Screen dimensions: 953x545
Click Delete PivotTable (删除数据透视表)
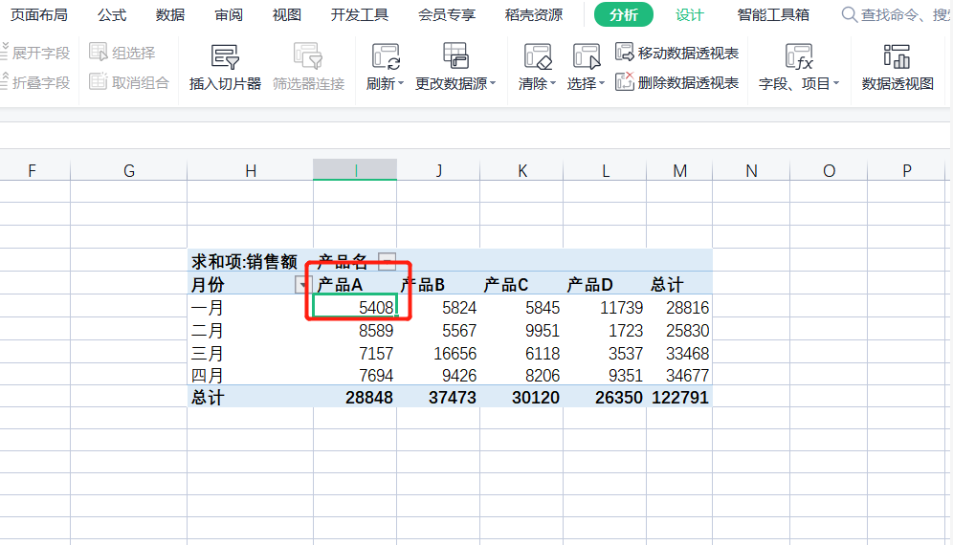tap(677, 83)
